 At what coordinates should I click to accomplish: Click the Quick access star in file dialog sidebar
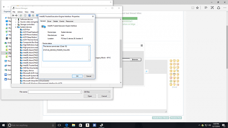click(x=6, y=18)
